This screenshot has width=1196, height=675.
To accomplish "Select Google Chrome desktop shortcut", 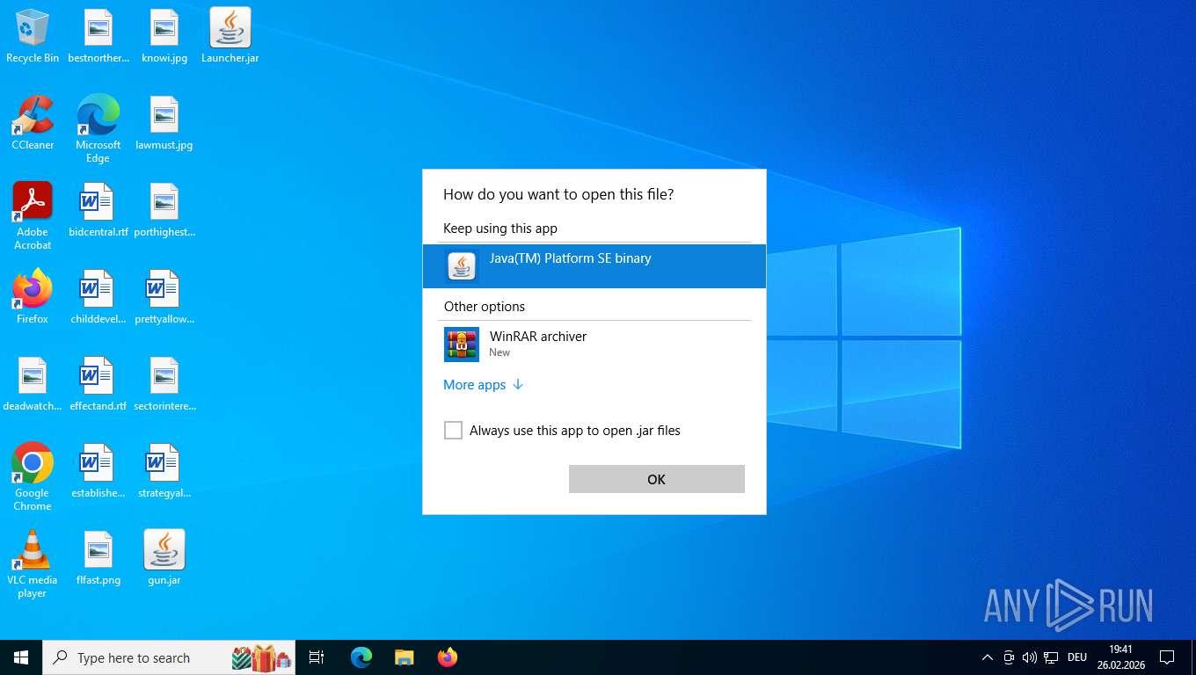I will tap(33, 477).
